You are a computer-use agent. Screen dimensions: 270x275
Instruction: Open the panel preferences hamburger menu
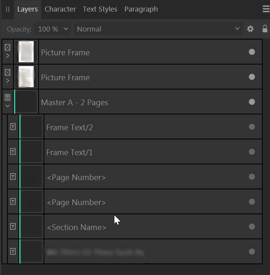266,9
